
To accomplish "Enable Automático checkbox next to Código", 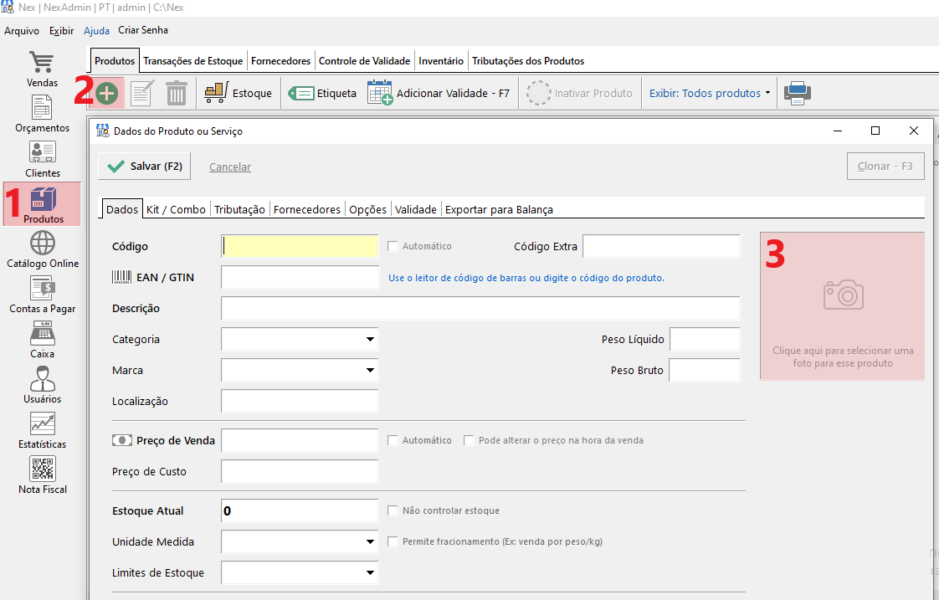I will click(x=393, y=246).
